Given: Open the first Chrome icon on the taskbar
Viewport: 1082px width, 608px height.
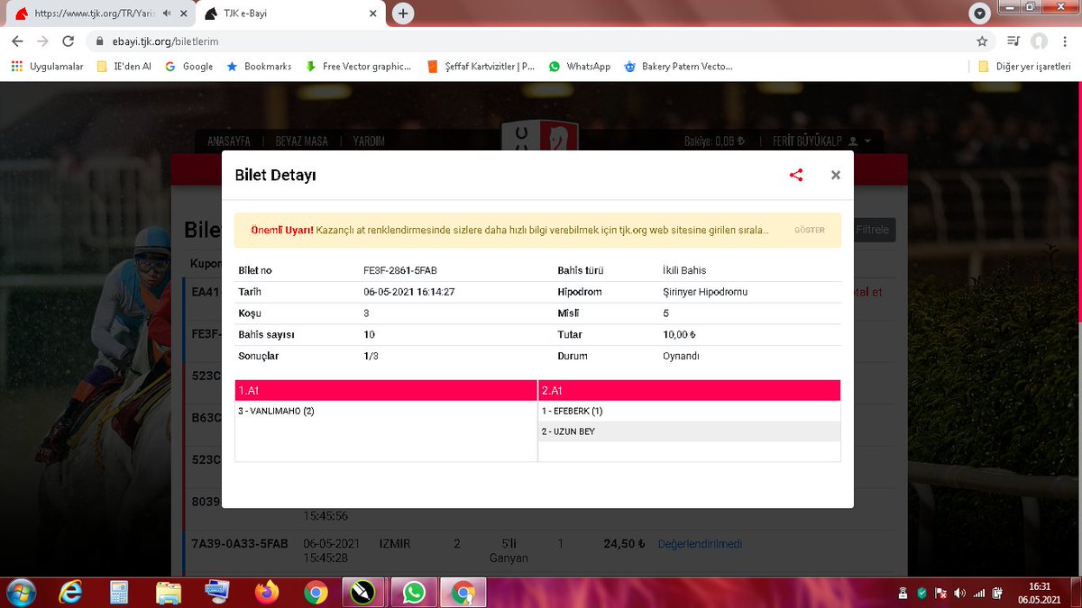Looking at the screenshot, I should (315, 593).
